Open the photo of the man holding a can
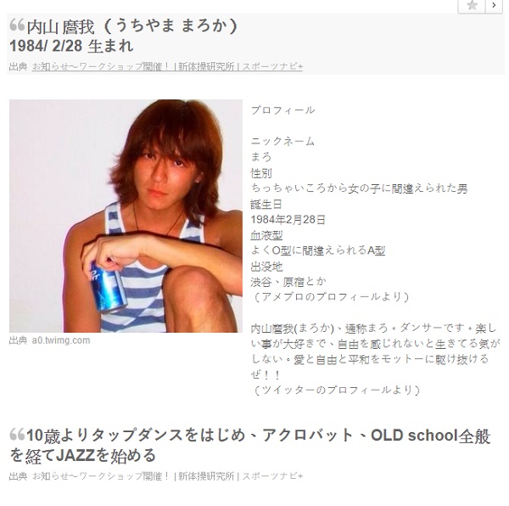Screen dimensions: 509x506 [126, 216]
